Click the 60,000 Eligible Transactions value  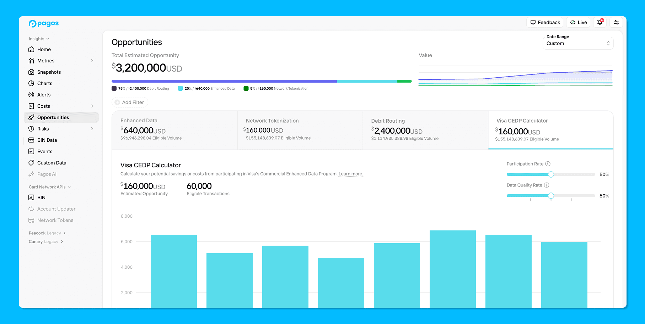coord(199,186)
